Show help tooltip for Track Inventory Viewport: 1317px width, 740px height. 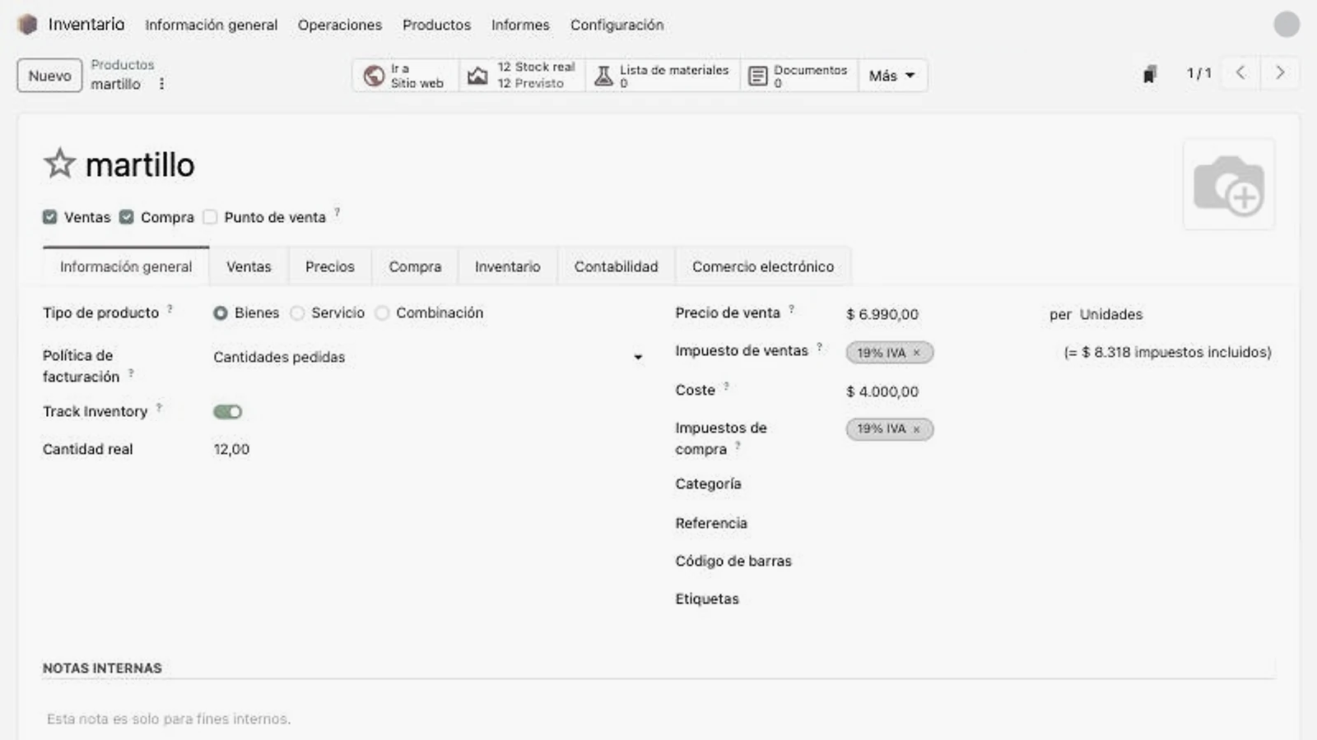159,408
